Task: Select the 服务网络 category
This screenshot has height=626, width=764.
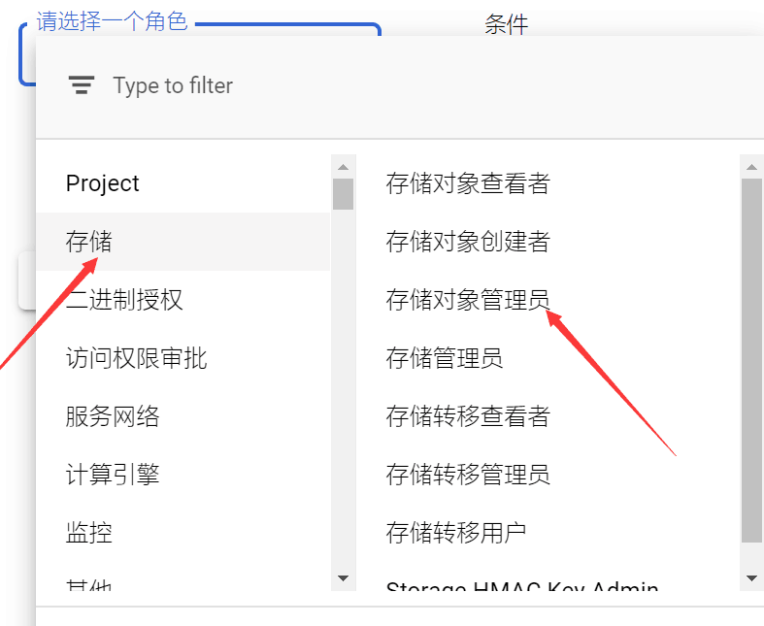Action: (x=113, y=416)
